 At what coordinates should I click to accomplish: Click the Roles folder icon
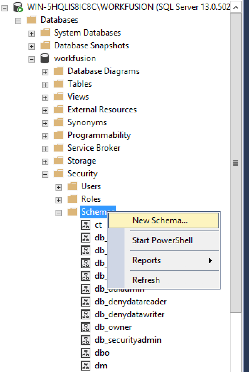tap(72, 199)
